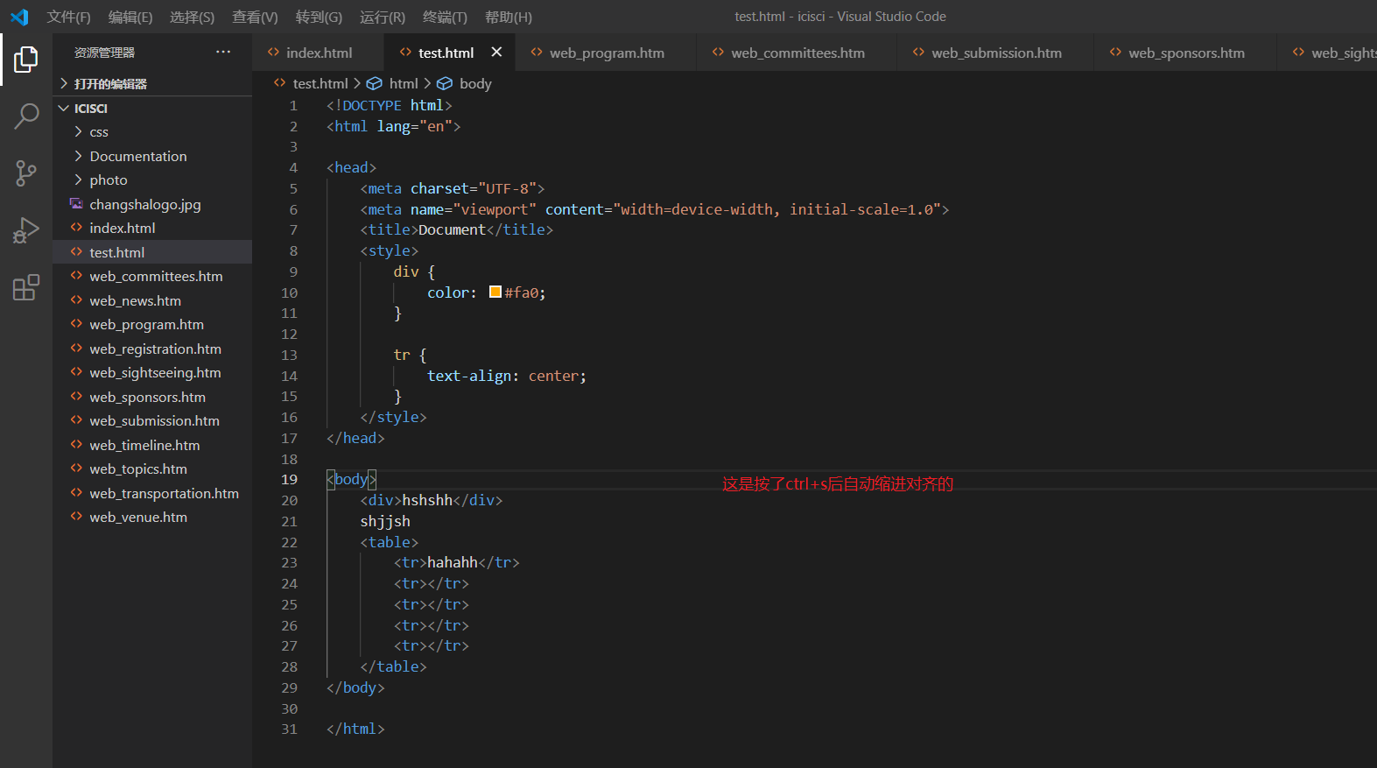Image resolution: width=1377 pixels, height=768 pixels.
Task: Open the Go (转到) menu
Action: click(x=319, y=17)
